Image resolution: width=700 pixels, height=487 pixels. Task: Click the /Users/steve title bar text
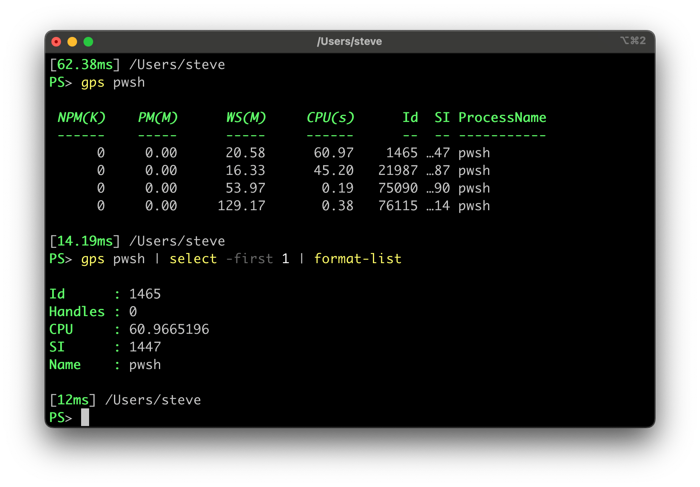350,41
